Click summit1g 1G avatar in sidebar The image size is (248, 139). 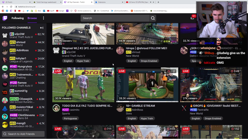(x=5, y=92)
